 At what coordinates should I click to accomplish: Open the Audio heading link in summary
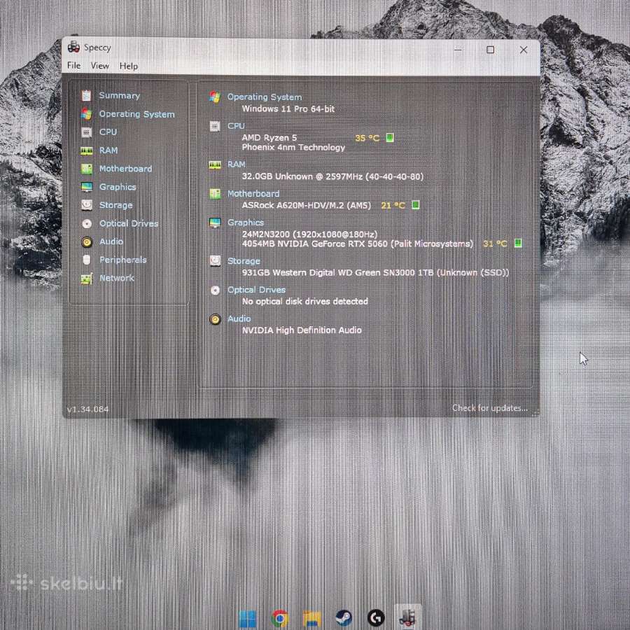click(x=239, y=318)
